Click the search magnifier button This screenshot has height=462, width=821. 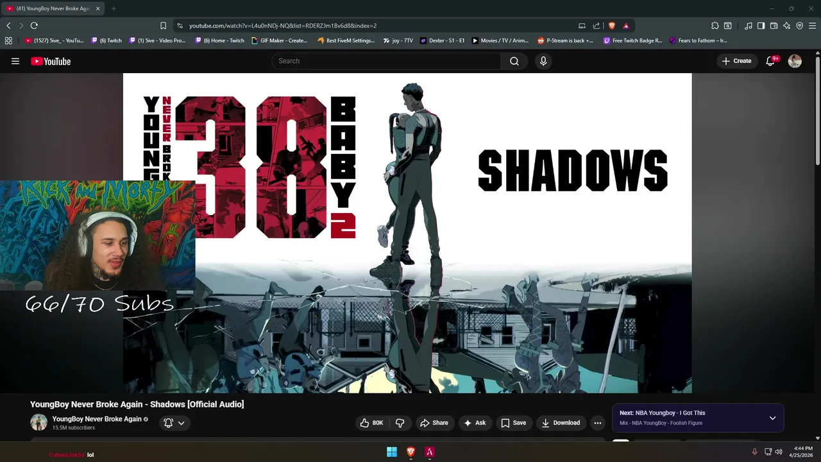514,61
